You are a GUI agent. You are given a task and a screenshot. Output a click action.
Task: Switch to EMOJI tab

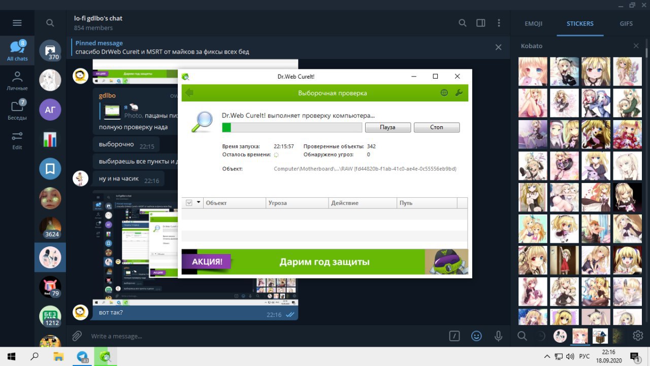coord(533,23)
